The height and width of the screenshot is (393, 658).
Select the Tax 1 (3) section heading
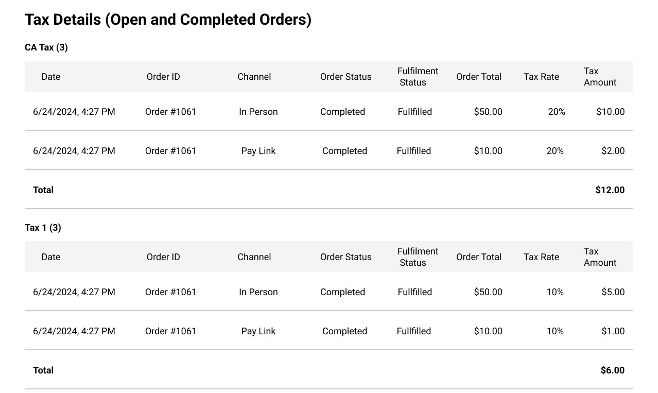click(43, 228)
